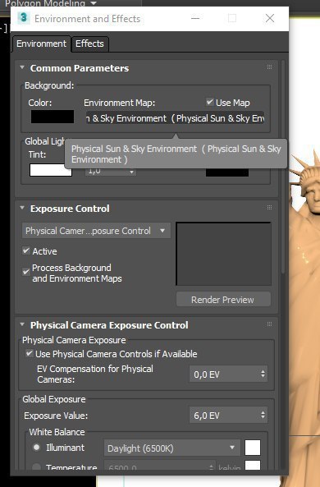Click the Illuminant white color swatch
The width and height of the screenshot is (320, 487).
click(253, 448)
